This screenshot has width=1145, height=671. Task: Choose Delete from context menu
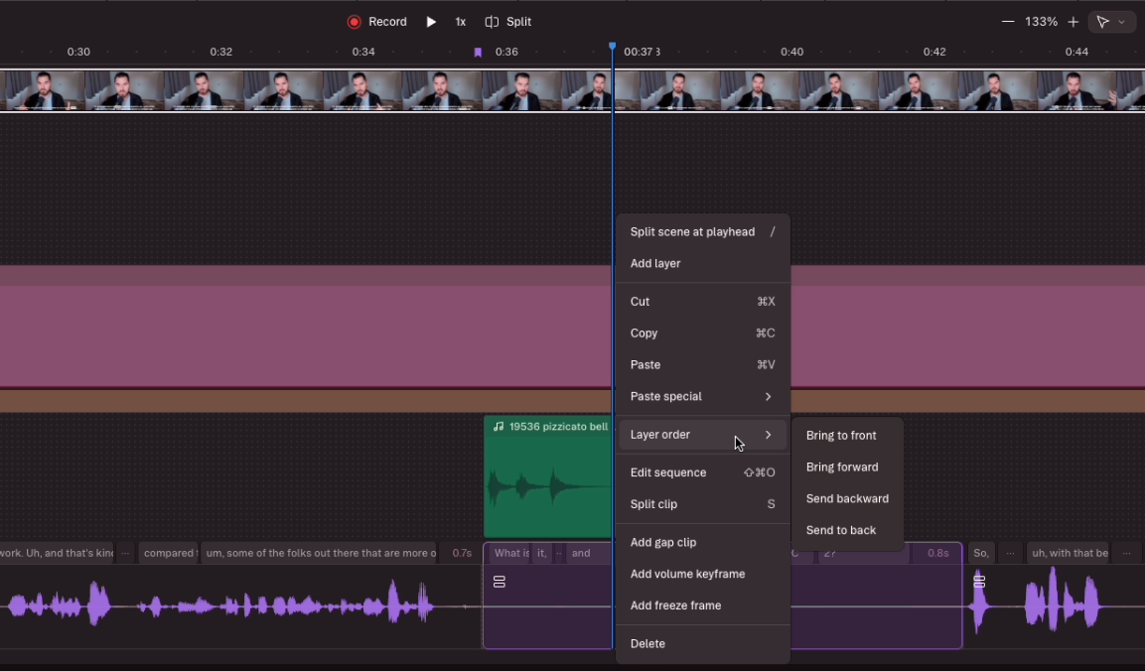coord(702,643)
